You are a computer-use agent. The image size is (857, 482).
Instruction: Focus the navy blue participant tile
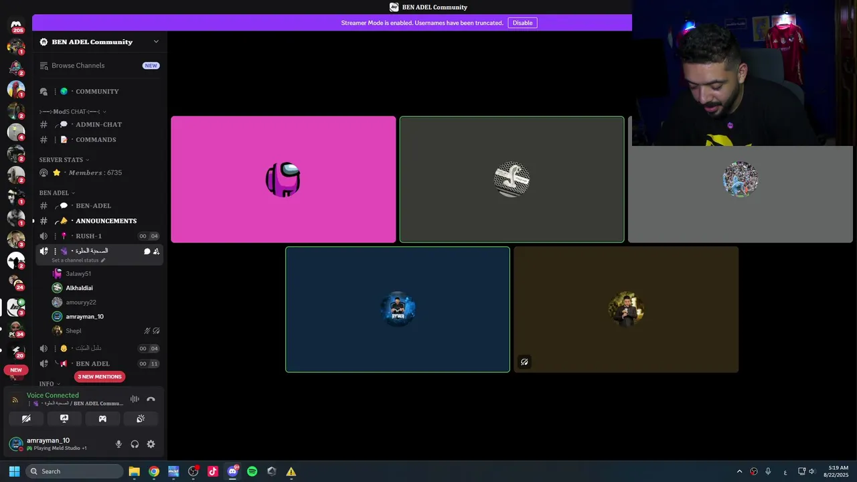point(398,309)
